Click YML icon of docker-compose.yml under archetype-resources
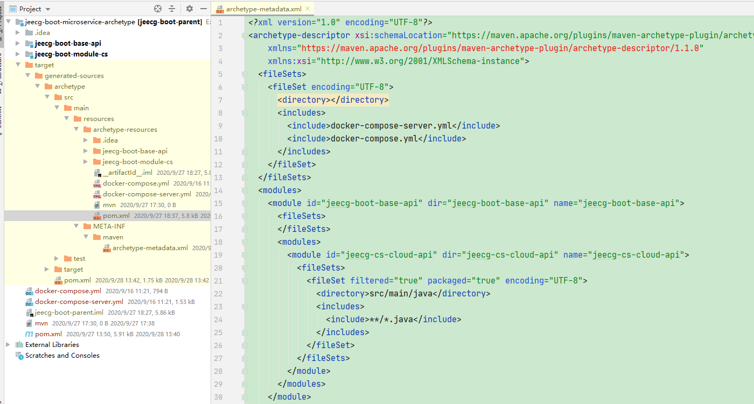Screen dimensions: 754x404 pyautogui.click(x=97, y=183)
